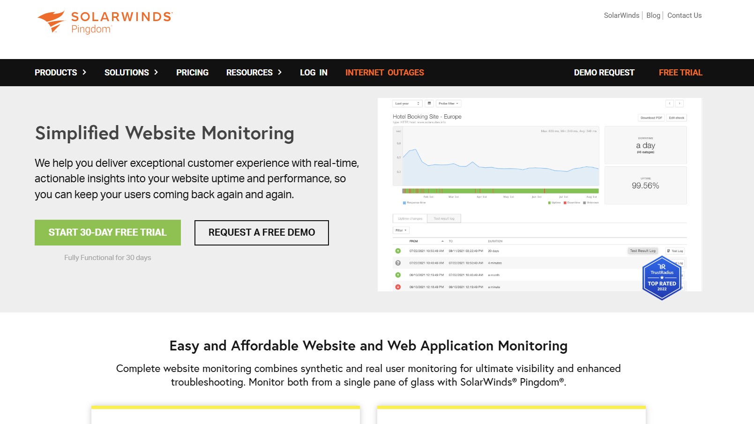Screen dimensions: 754x424
Task: Go to previous period with left arrow
Action: coord(670,104)
